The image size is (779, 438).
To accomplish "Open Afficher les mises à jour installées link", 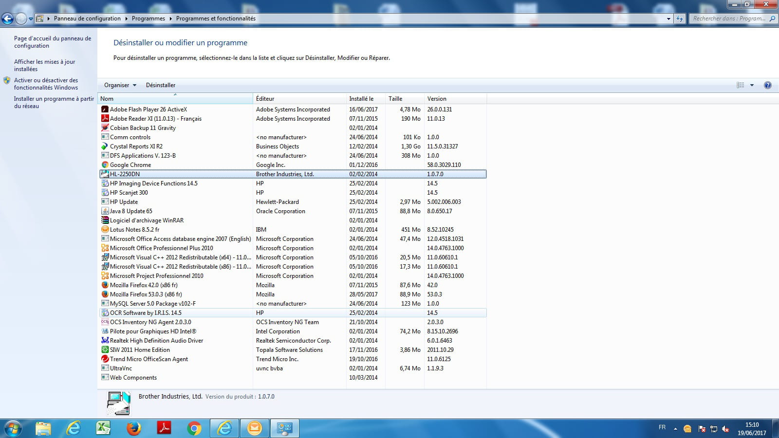I will click(x=44, y=65).
